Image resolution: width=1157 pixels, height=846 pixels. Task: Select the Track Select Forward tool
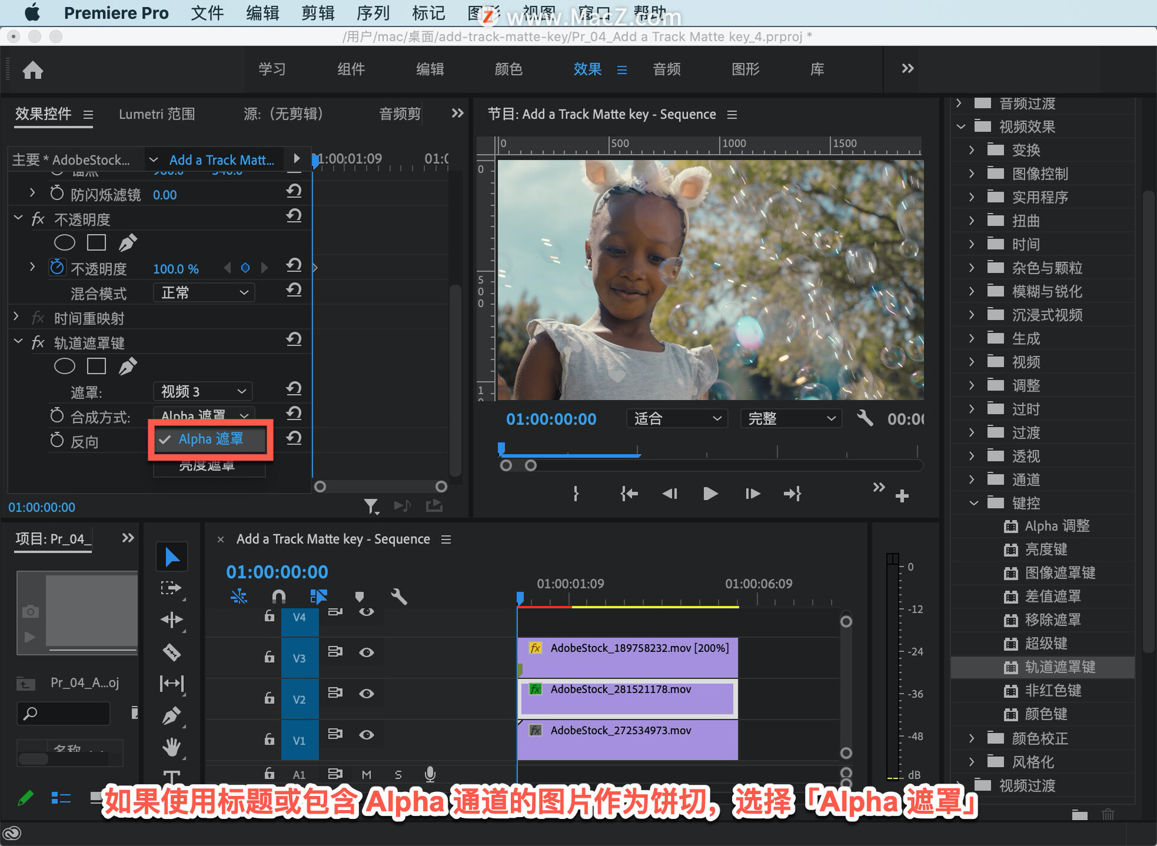coord(172,588)
